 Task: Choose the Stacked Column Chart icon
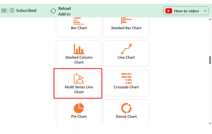pos(79,49)
